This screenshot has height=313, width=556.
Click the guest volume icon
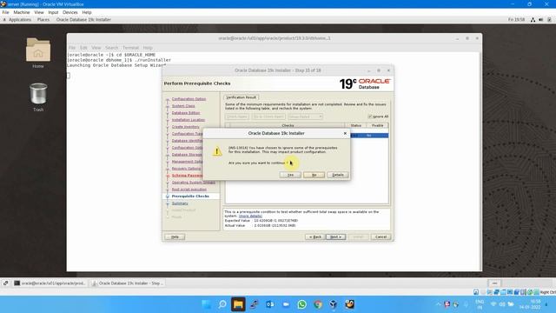point(540,20)
